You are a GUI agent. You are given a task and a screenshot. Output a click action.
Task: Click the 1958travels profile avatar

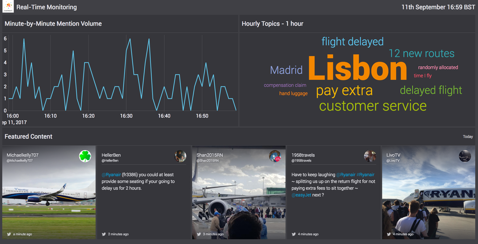[x=370, y=156]
